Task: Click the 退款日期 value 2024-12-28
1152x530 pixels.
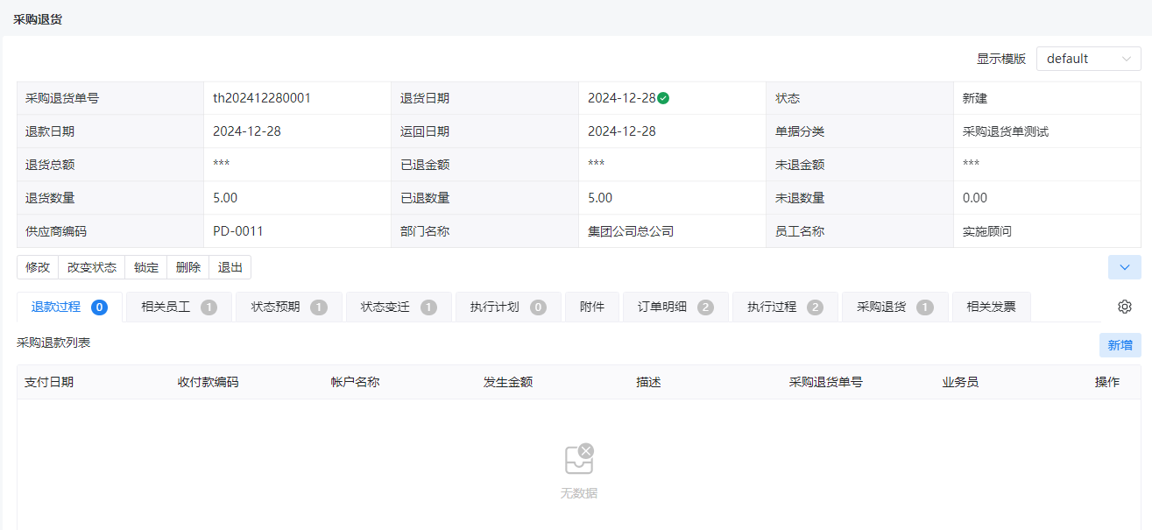Action: [247, 131]
